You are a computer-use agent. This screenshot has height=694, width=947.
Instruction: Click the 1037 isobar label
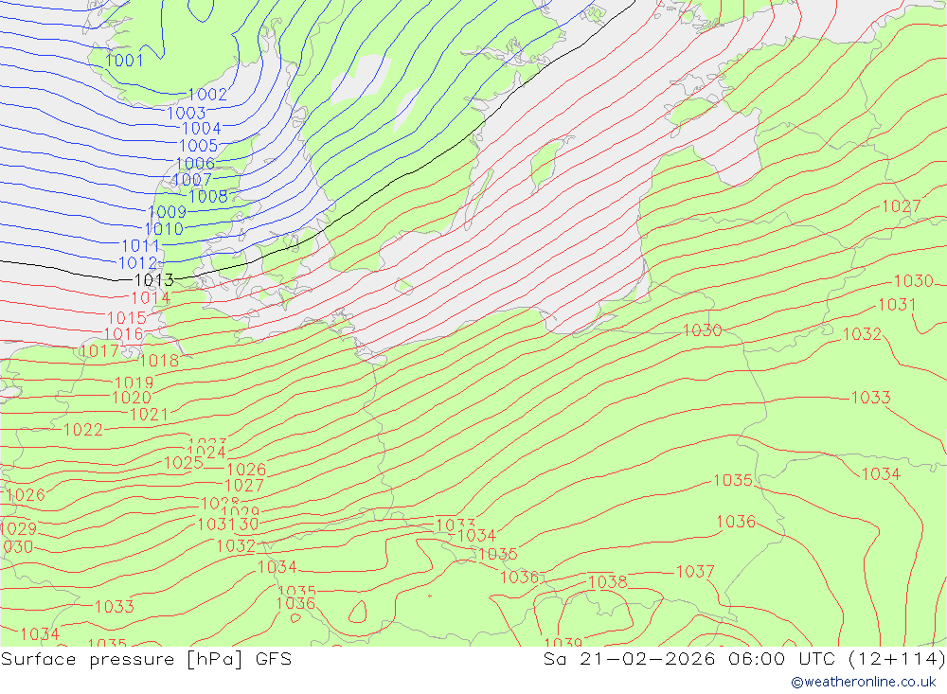[695, 571]
